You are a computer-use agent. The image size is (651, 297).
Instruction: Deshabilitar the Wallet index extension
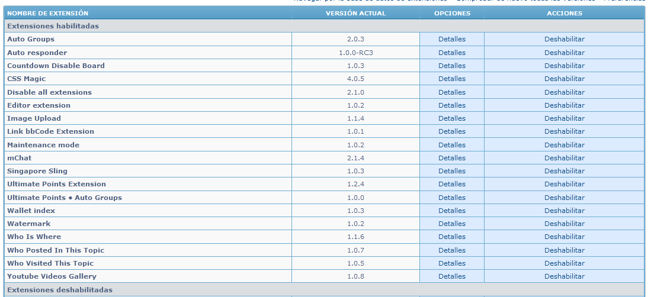(x=565, y=211)
